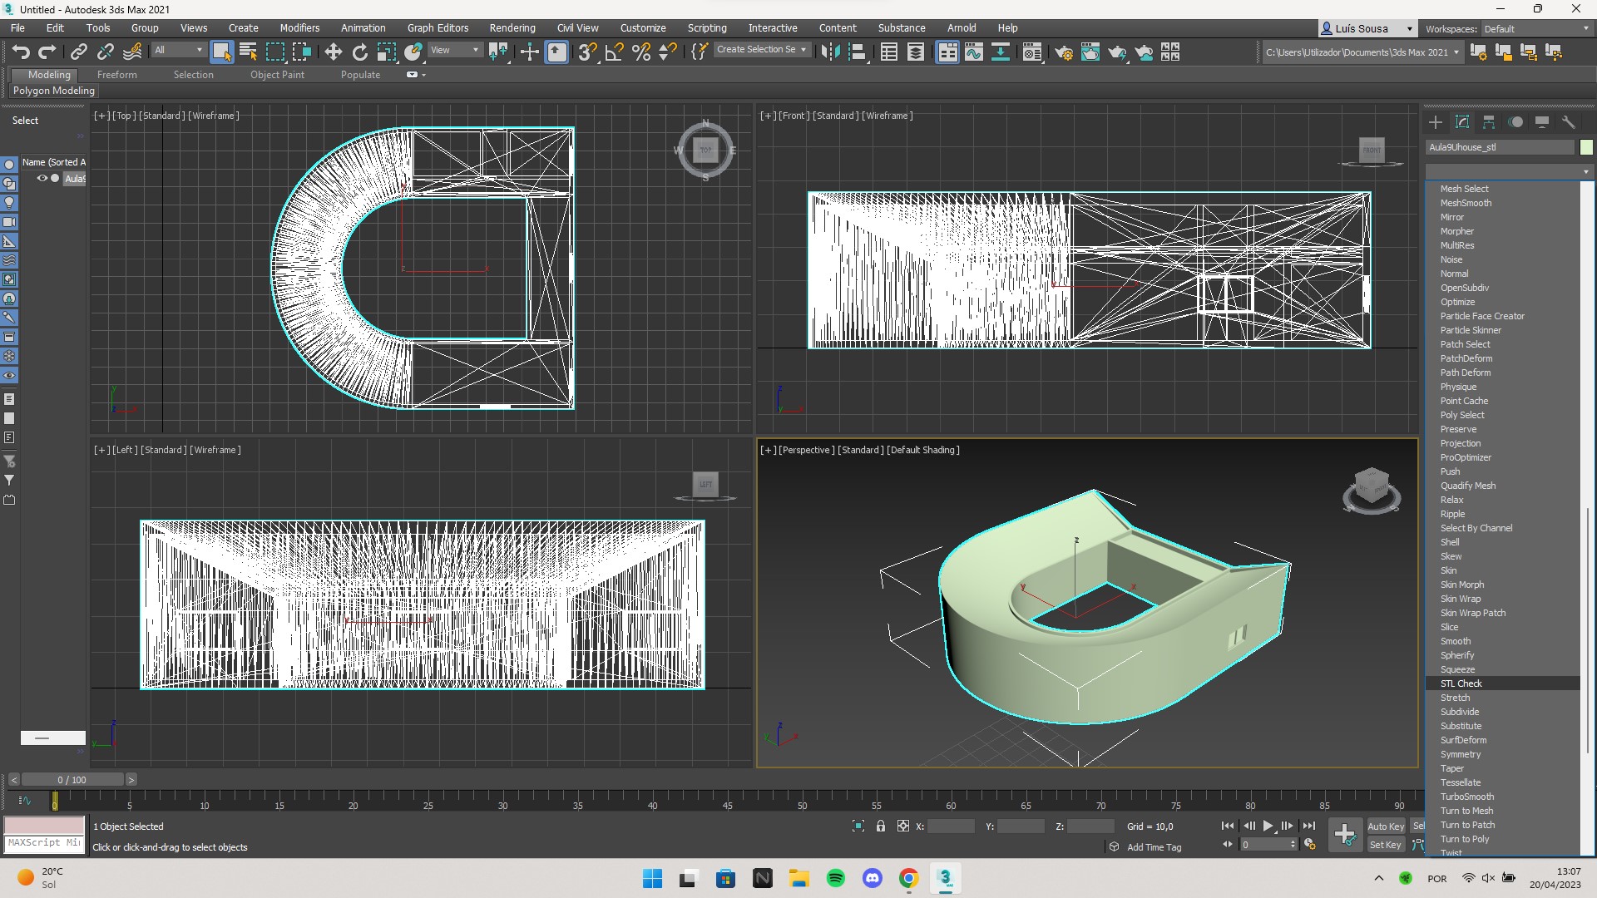The width and height of the screenshot is (1597, 898).
Task: Open selection filter All dropdown
Action: pos(178,50)
